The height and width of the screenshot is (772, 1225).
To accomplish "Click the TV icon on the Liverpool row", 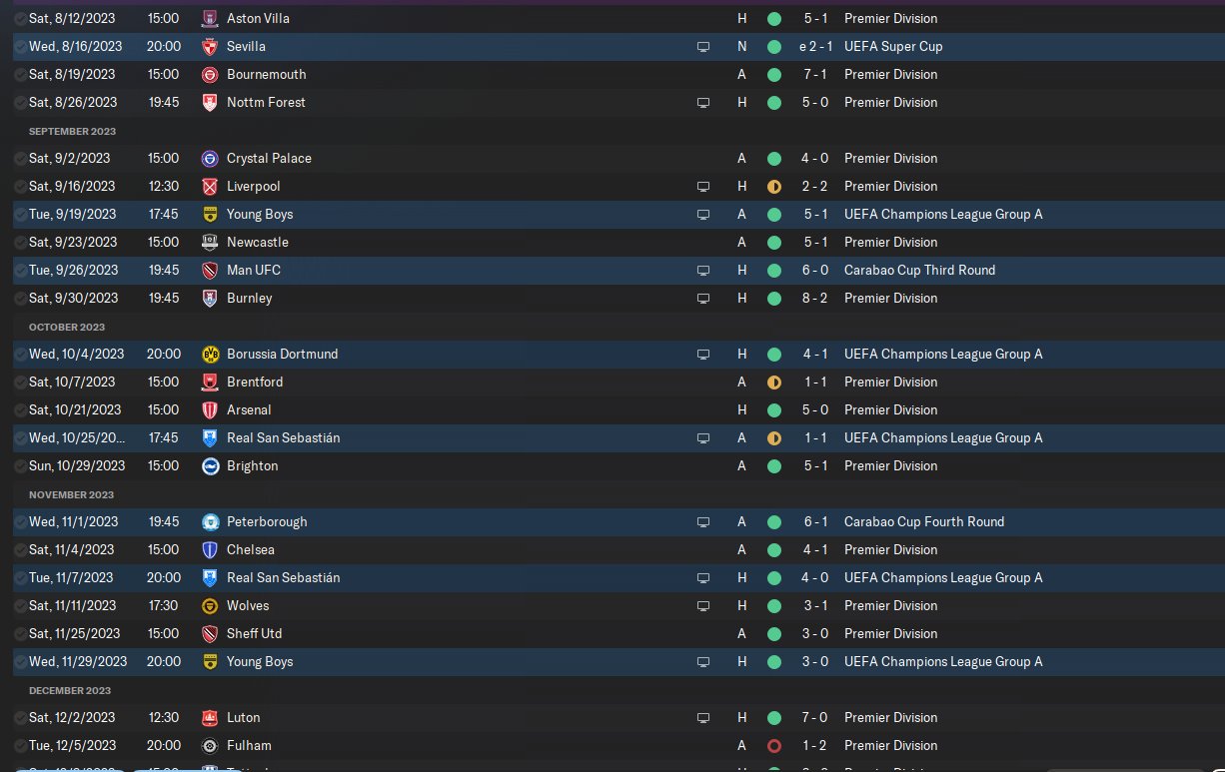I will [703, 186].
